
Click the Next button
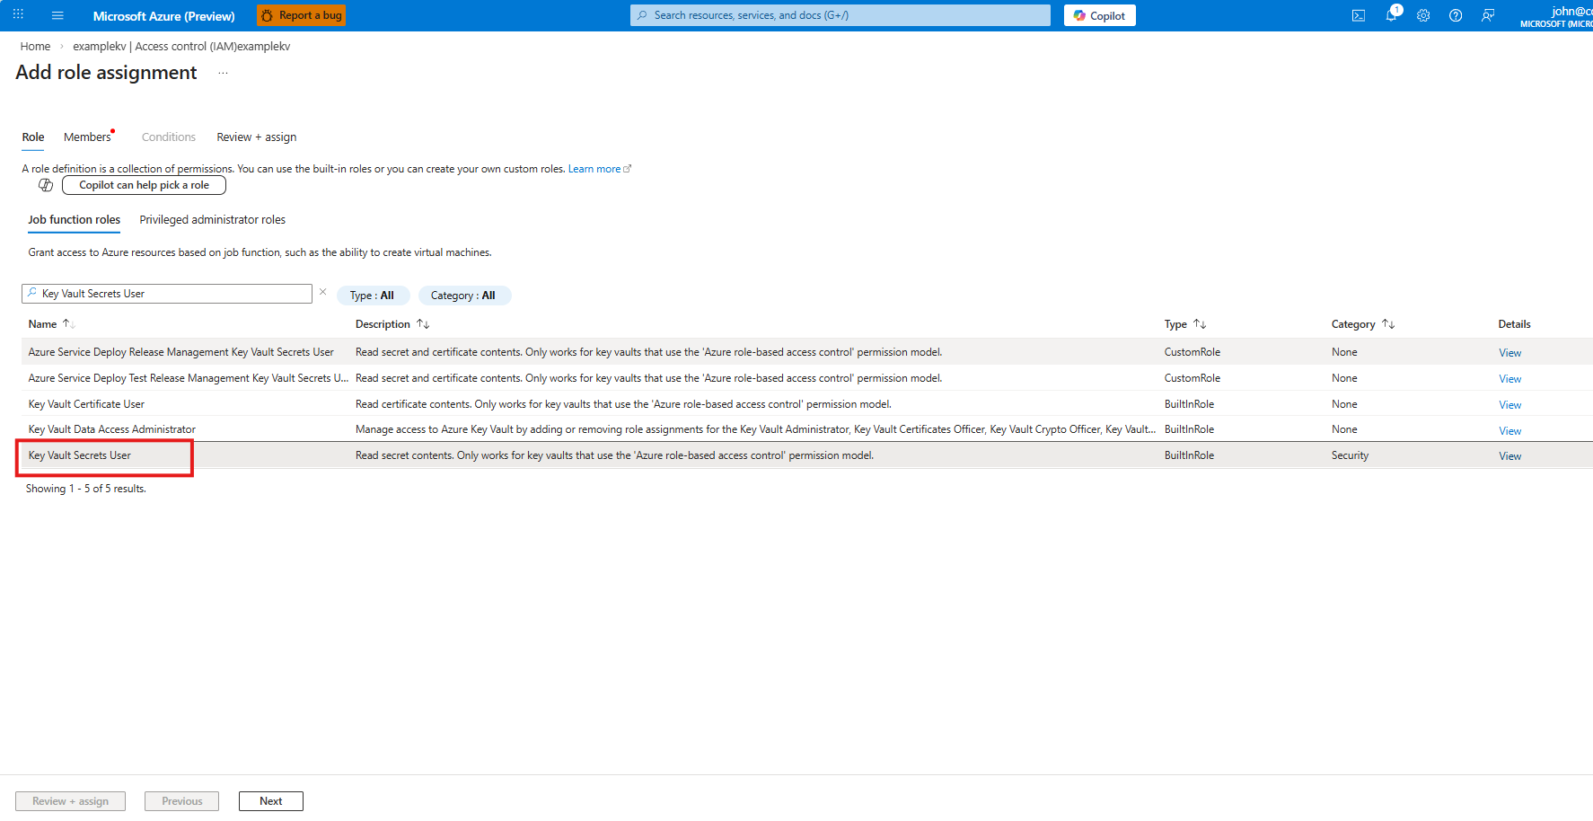point(270,801)
